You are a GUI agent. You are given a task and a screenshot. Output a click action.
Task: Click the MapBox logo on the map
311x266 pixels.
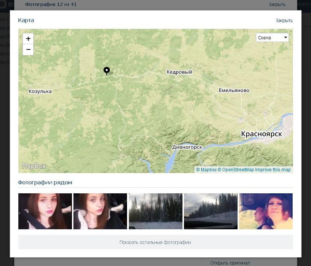click(x=34, y=166)
